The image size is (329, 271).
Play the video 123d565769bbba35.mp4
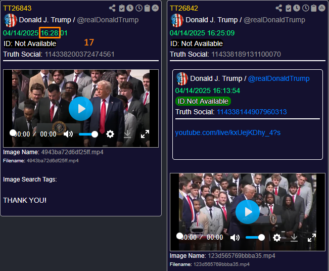coord(248,212)
